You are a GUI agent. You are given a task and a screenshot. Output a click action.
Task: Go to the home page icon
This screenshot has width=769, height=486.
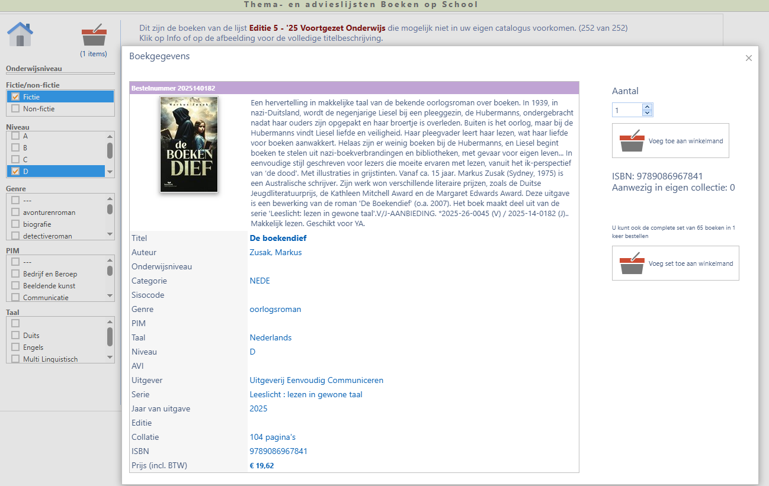click(20, 34)
